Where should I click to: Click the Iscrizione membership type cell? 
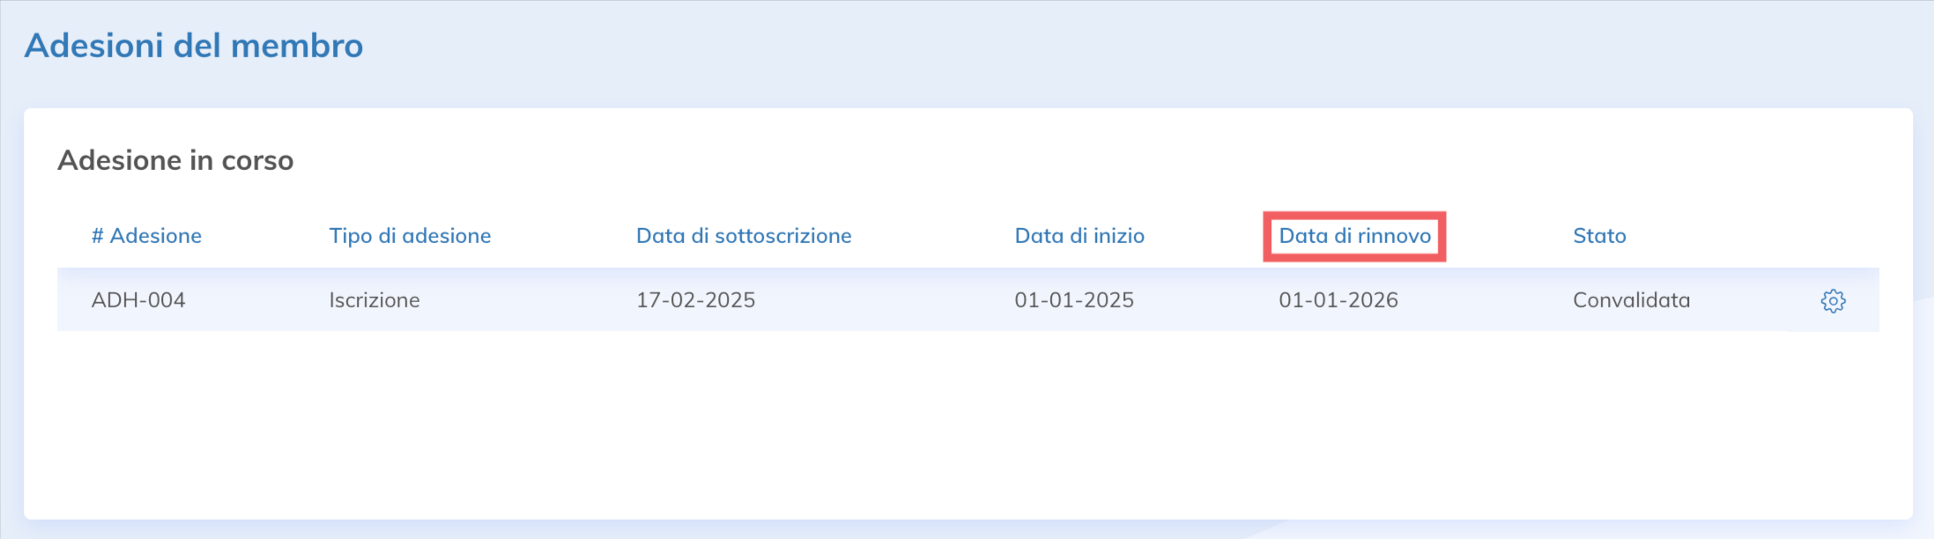[x=374, y=300]
